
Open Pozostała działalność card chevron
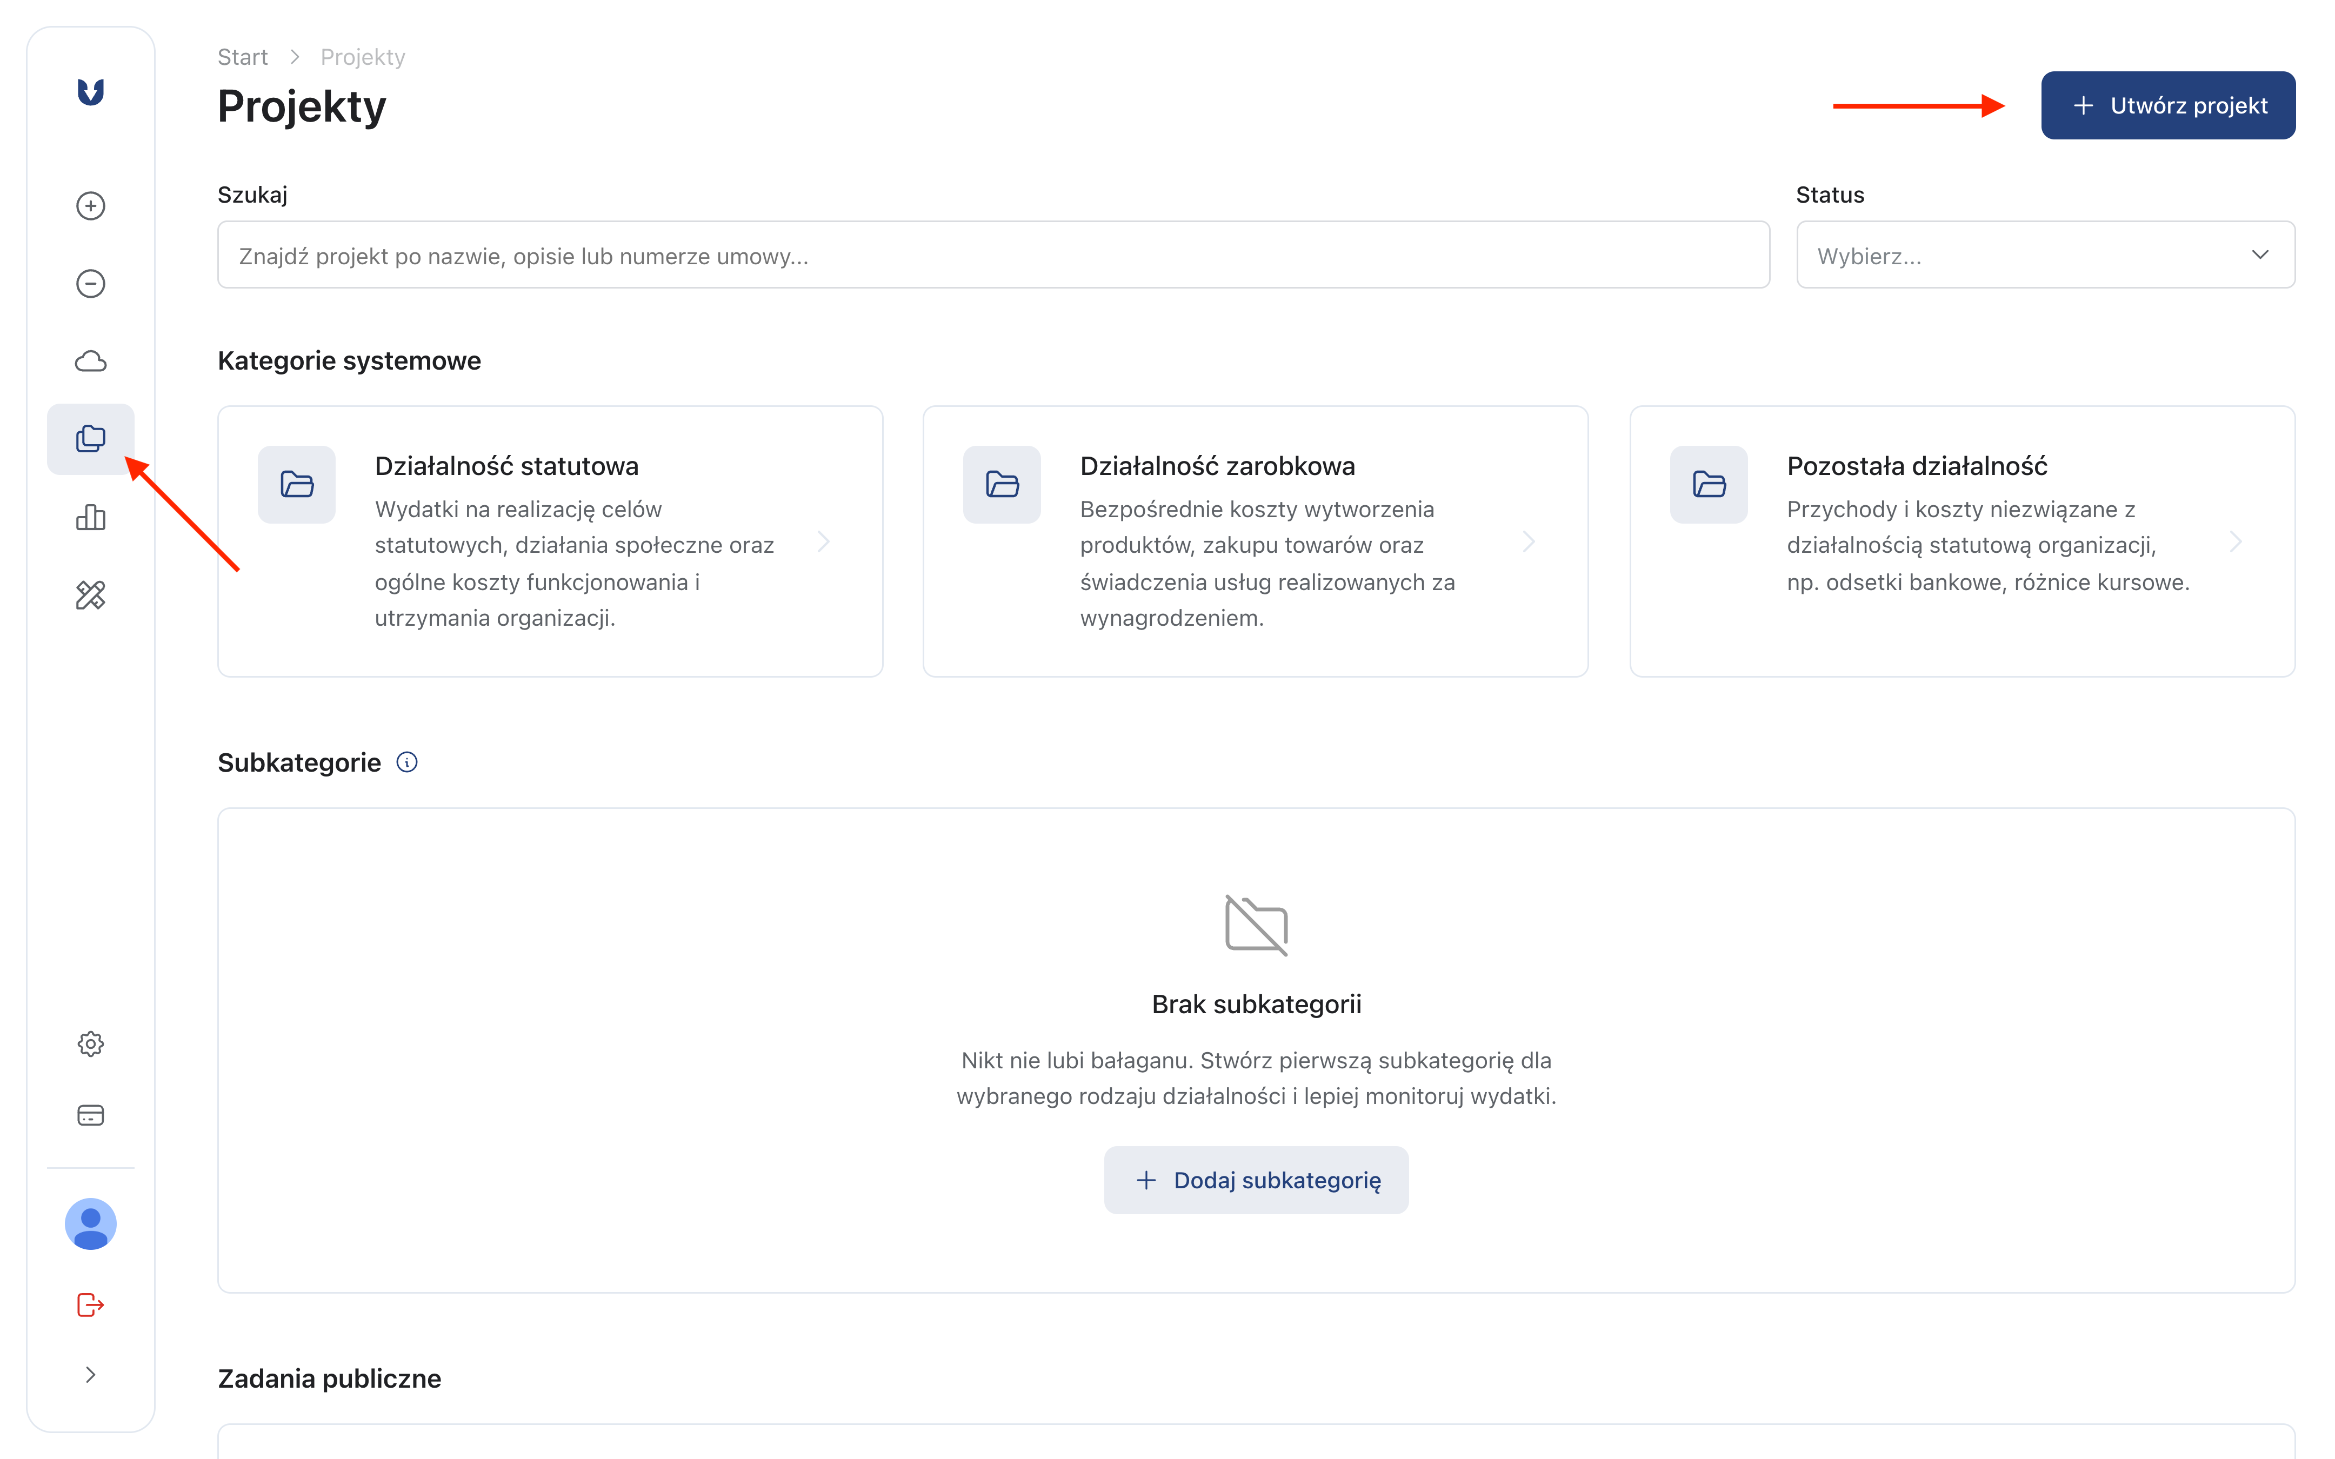[x=2236, y=541]
